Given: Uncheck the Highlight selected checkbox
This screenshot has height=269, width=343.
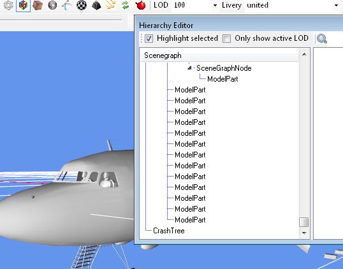Looking at the screenshot, I should click(149, 39).
